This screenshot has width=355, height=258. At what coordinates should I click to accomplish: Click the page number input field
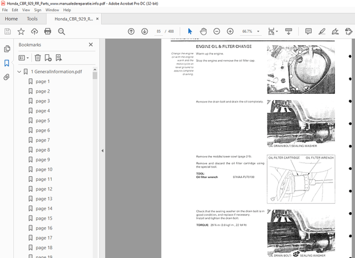point(159,31)
